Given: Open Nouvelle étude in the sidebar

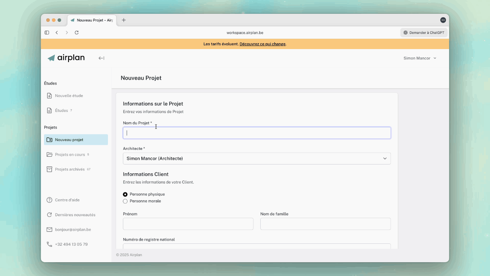Looking at the screenshot, I should click(76, 96).
